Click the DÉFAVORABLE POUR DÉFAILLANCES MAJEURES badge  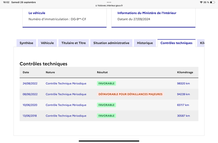coord(131,94)
